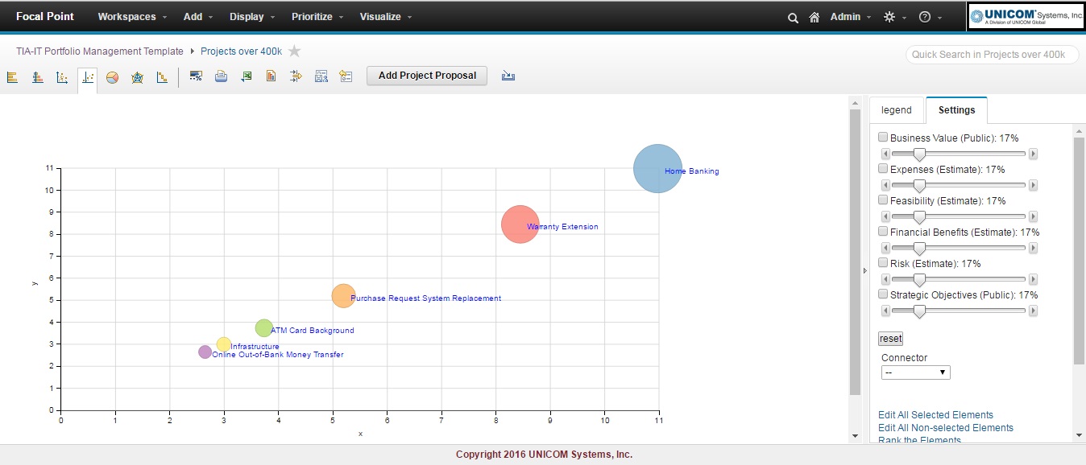Open TIA-IT Portfolio Management Template breadcrumb
Viewport: 1086px width, 465px height.
pyautogui.click(x=100, y=51)
